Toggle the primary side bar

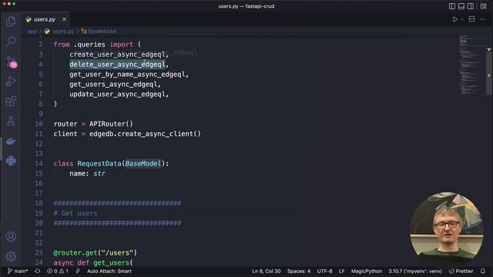point(452,6)
